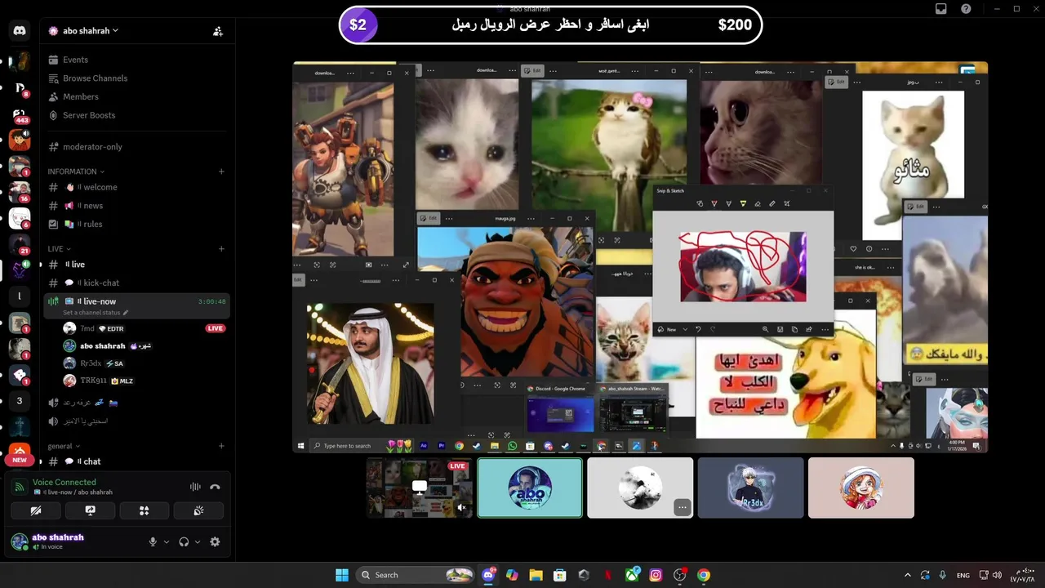Open Browse Channels
The height and width of the screenshot is (588, 1045).
[x=95, y=78]
